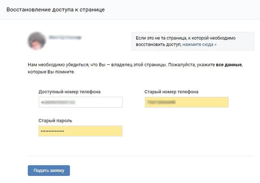
Task: Focus the "Доступный номер телефона" input field
Action: 81,102
